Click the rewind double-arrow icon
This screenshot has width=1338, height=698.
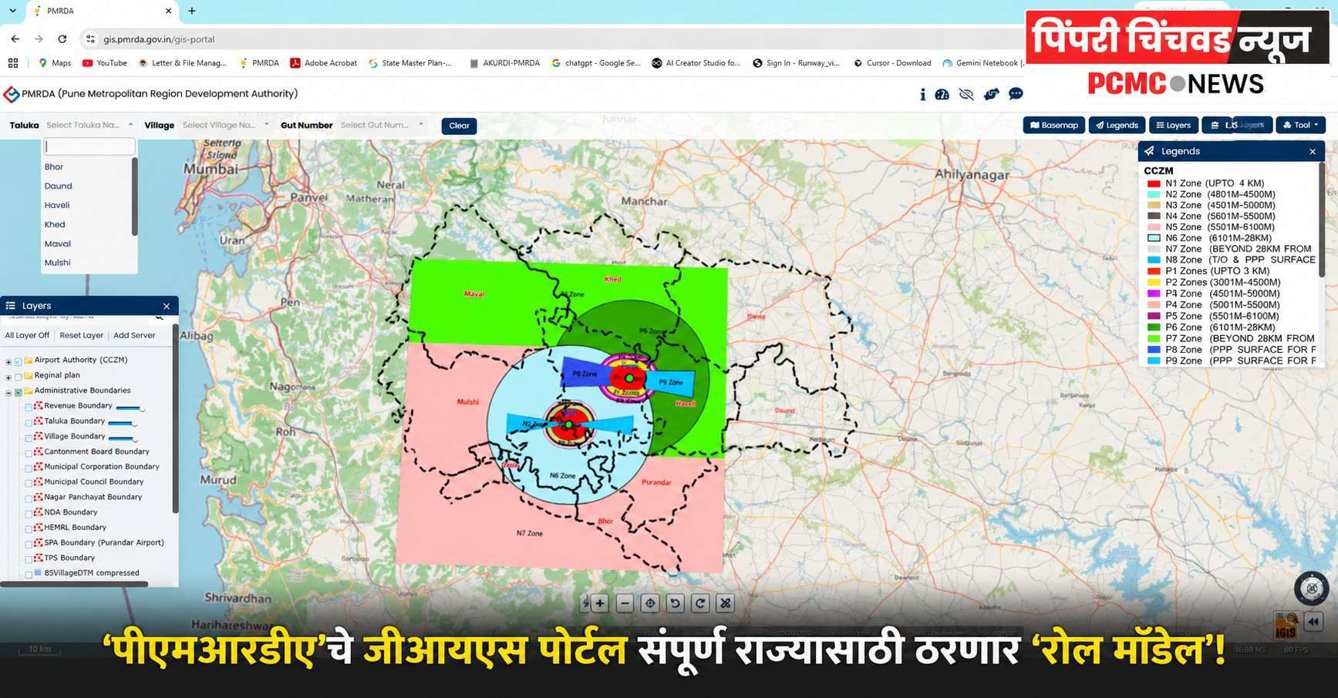1313,622
